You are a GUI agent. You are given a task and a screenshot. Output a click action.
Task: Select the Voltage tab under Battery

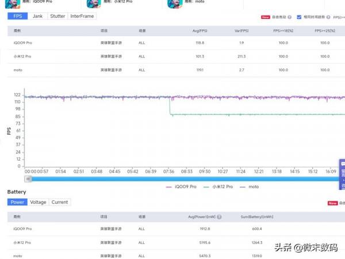(38, 202)
